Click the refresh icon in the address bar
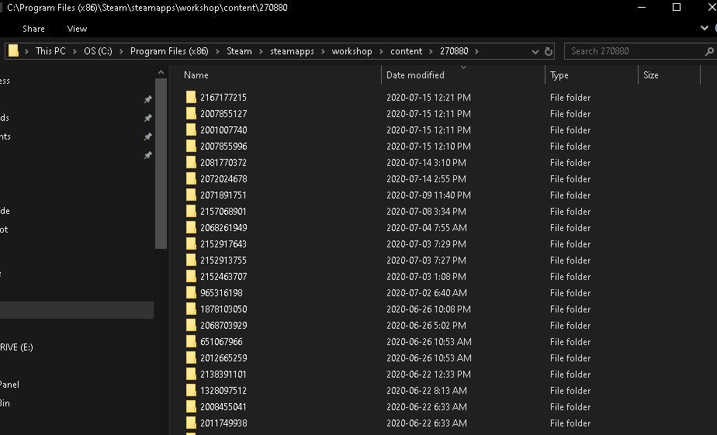The height and width of the screenshot is (435, 717). (x=549, y=51)
